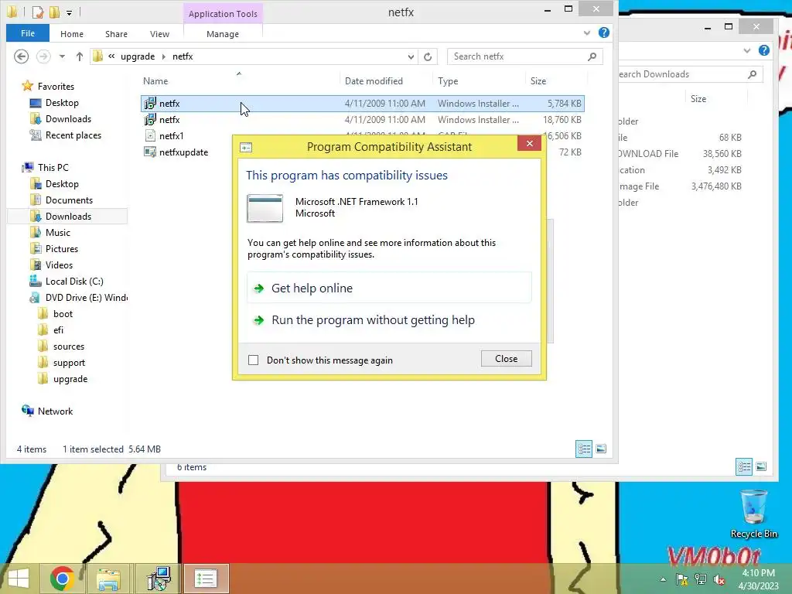This screenshot has height=594, width=792.
Task: Select Network in navigation pane
Action: point(55,411)
